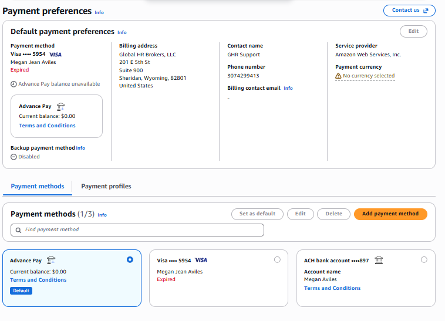
Task: Click the Set as default button
Action: tap(257, 214)
